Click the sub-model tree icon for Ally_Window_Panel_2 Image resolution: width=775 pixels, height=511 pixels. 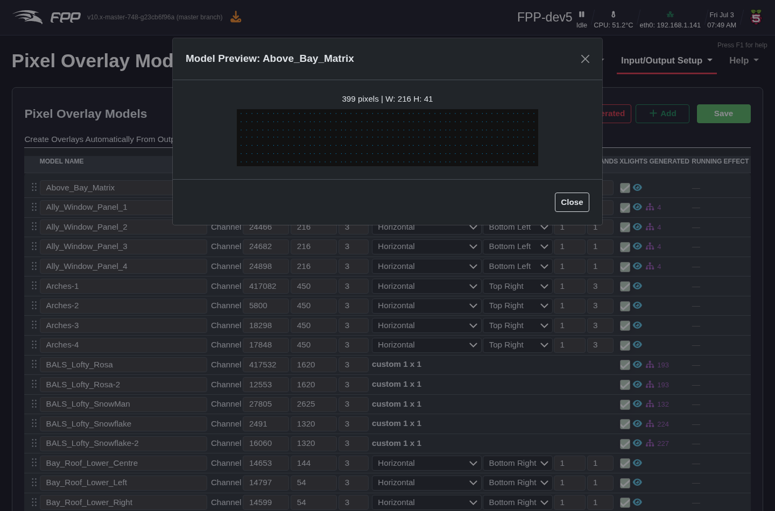[650, 227]
